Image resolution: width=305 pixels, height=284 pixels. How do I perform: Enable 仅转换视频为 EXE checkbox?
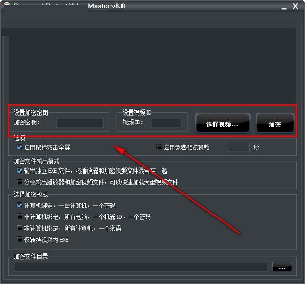click(19, 239)
